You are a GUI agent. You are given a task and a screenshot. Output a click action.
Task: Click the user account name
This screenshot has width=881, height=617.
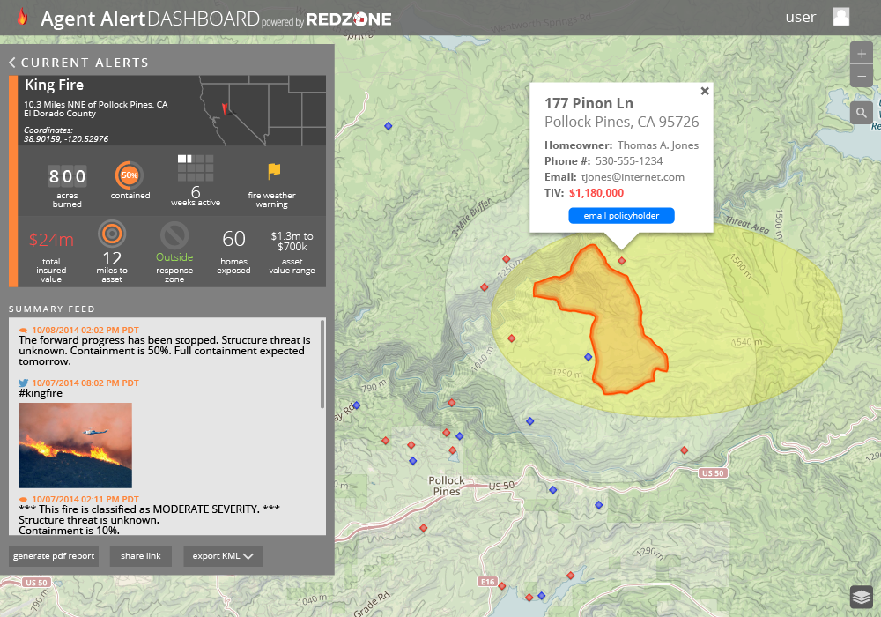[x=801, y=18]
